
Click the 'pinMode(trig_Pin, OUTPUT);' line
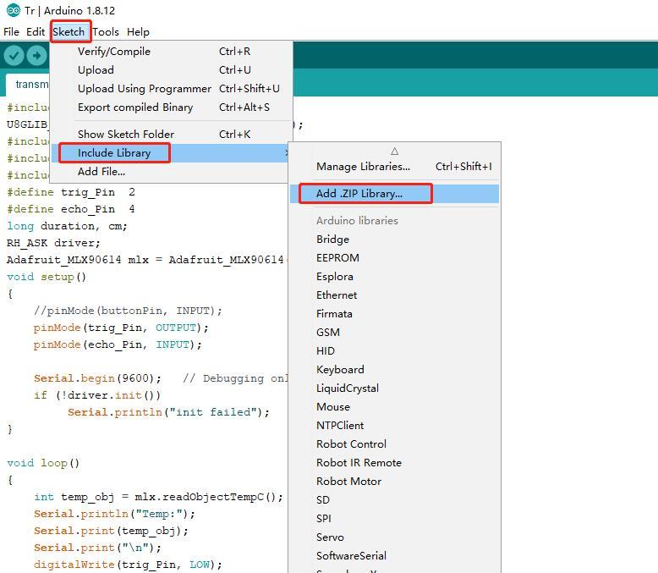(x=121, y=328)
